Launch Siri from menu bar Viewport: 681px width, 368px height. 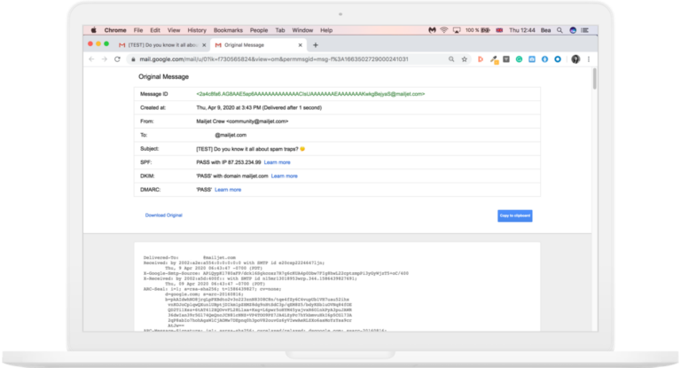(573, 30)
